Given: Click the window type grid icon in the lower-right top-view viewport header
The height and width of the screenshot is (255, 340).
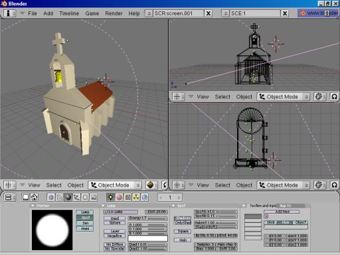Looking at the screenshot, I should (x=179, y=185).
